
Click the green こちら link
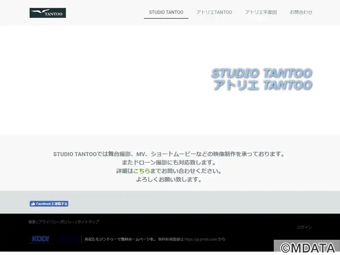tap(142, 171)
